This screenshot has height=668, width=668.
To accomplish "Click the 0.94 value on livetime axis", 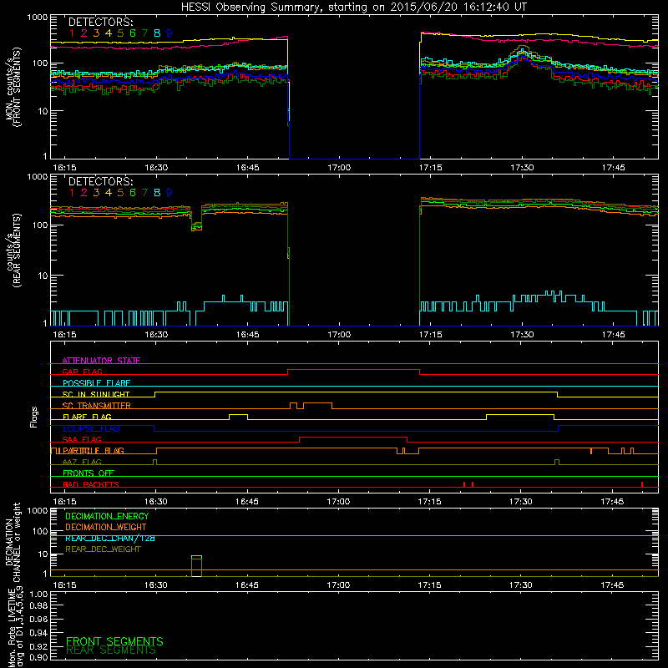I will [38, 632].
